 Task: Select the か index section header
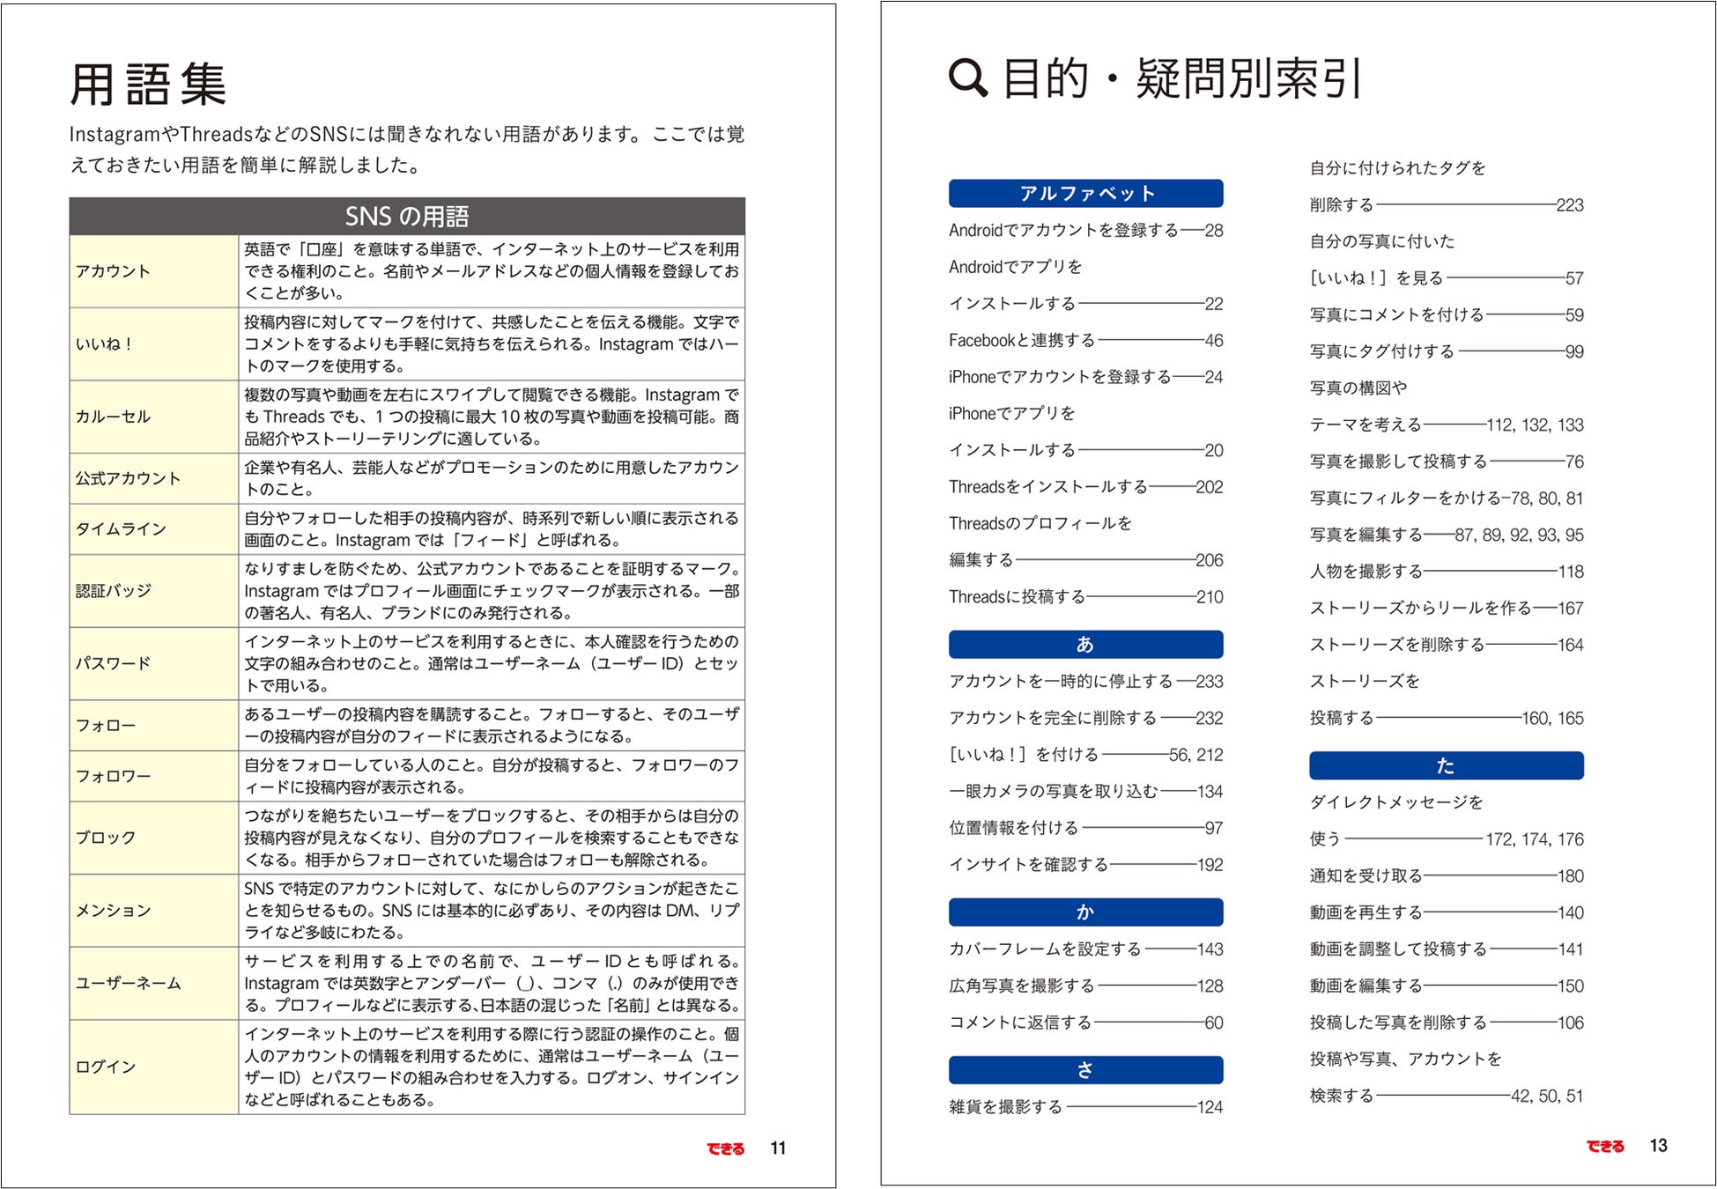(x=1085, y=912)
